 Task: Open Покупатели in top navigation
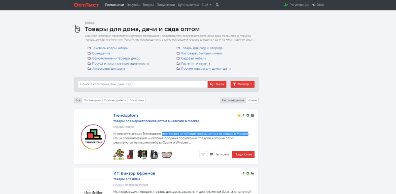pos(166,5)
